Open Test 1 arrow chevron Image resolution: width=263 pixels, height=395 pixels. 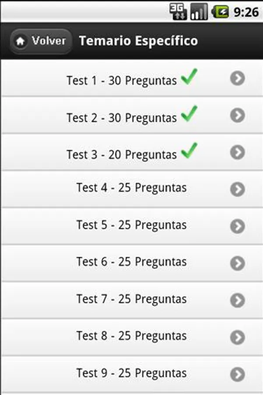pyautogui.click(x=237, y=79)
